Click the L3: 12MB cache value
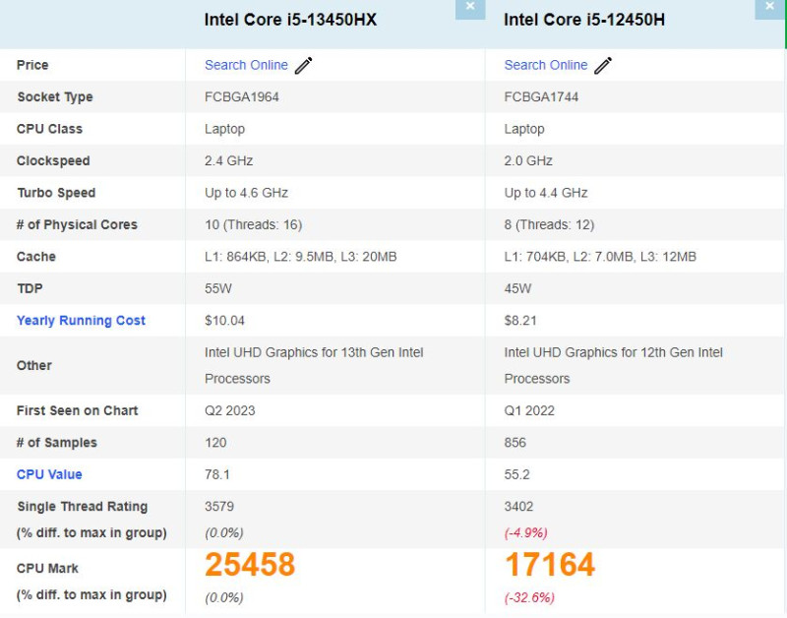The height and width of the screenshot is (618, 787). (668, 257)
